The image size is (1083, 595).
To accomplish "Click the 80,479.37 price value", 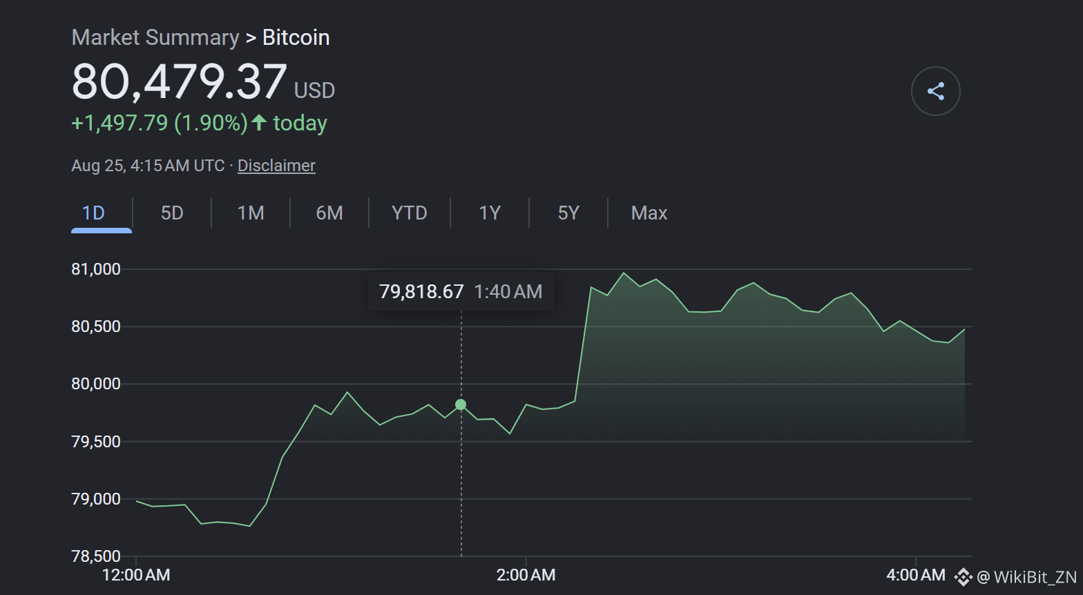I will (180, 81).
